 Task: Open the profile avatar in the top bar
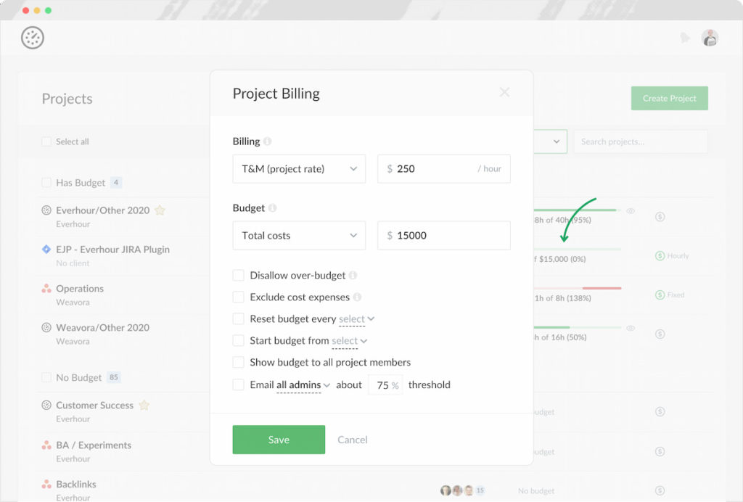click(710, 37)
